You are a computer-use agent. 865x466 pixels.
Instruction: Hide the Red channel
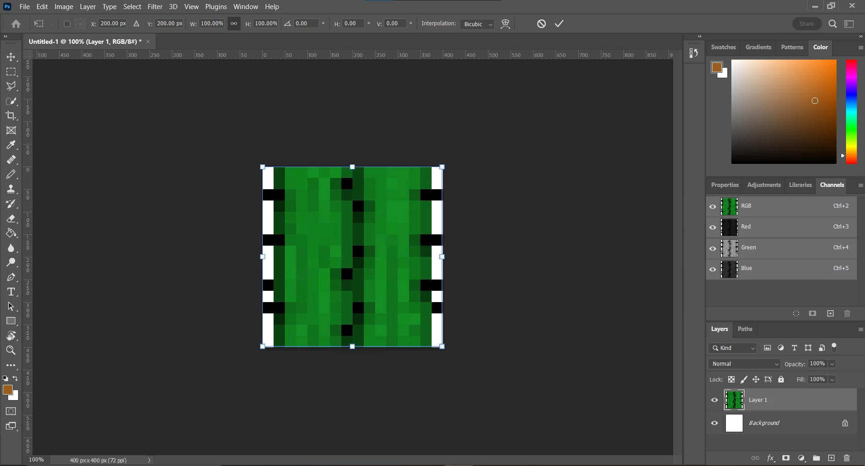[x=713, y=227]
